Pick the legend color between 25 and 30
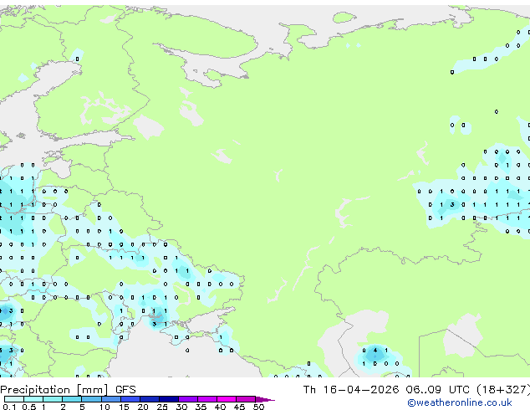Image resolution: width=530 pixels, height=410 pixels. (169, 399)
